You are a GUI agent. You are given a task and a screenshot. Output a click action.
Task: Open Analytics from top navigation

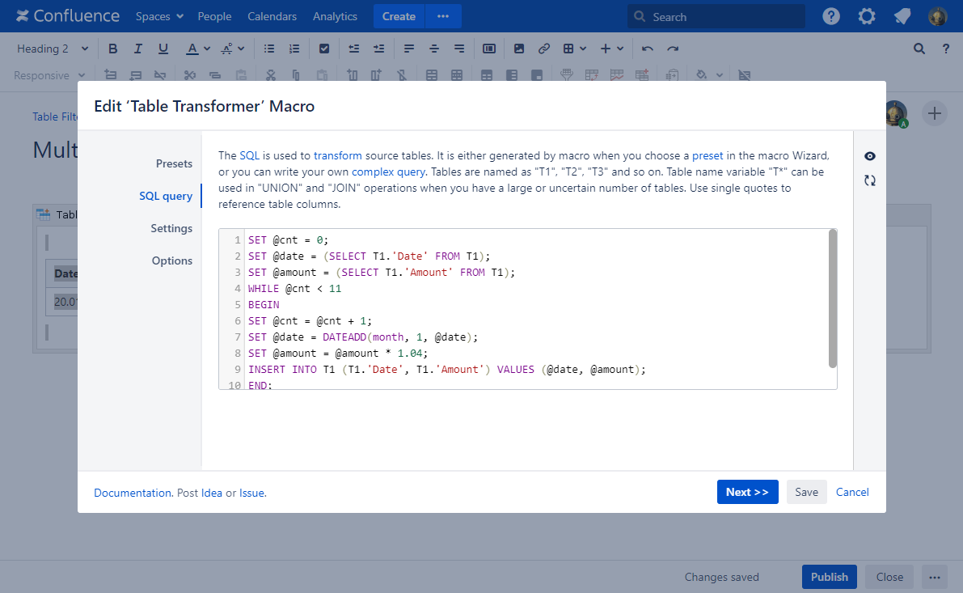(x=335, y=17)
